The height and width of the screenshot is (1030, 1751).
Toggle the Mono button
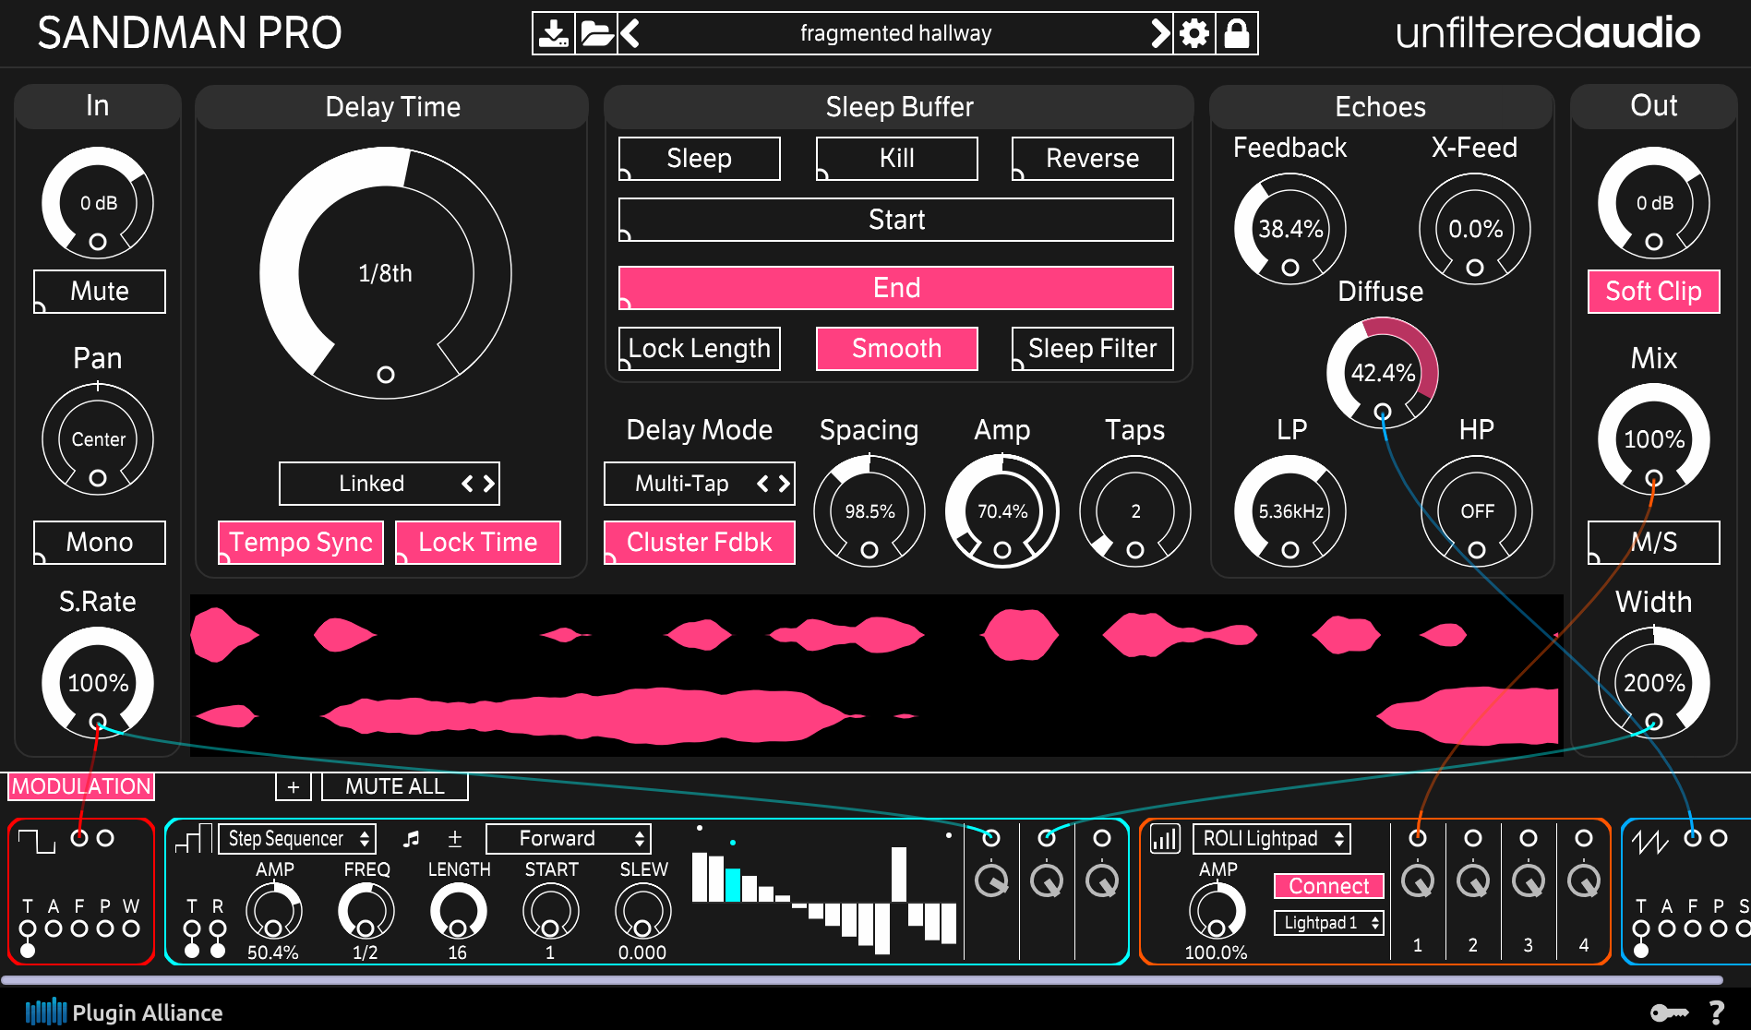click(x=100, y=543)
